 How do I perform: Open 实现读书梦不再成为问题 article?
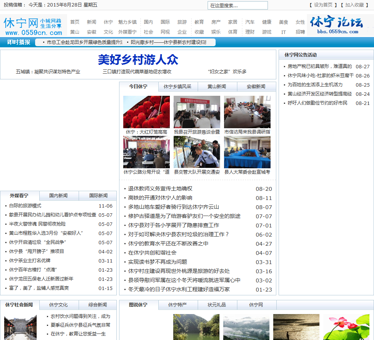point(157,262)
